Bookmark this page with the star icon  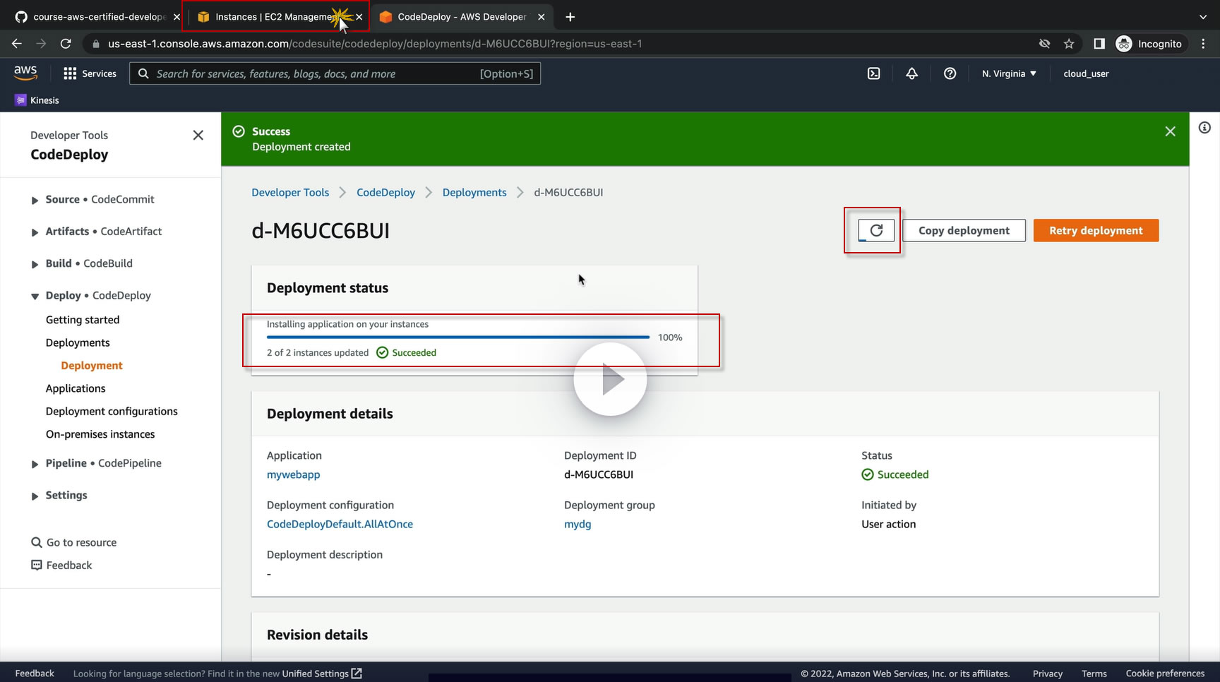1069,44
